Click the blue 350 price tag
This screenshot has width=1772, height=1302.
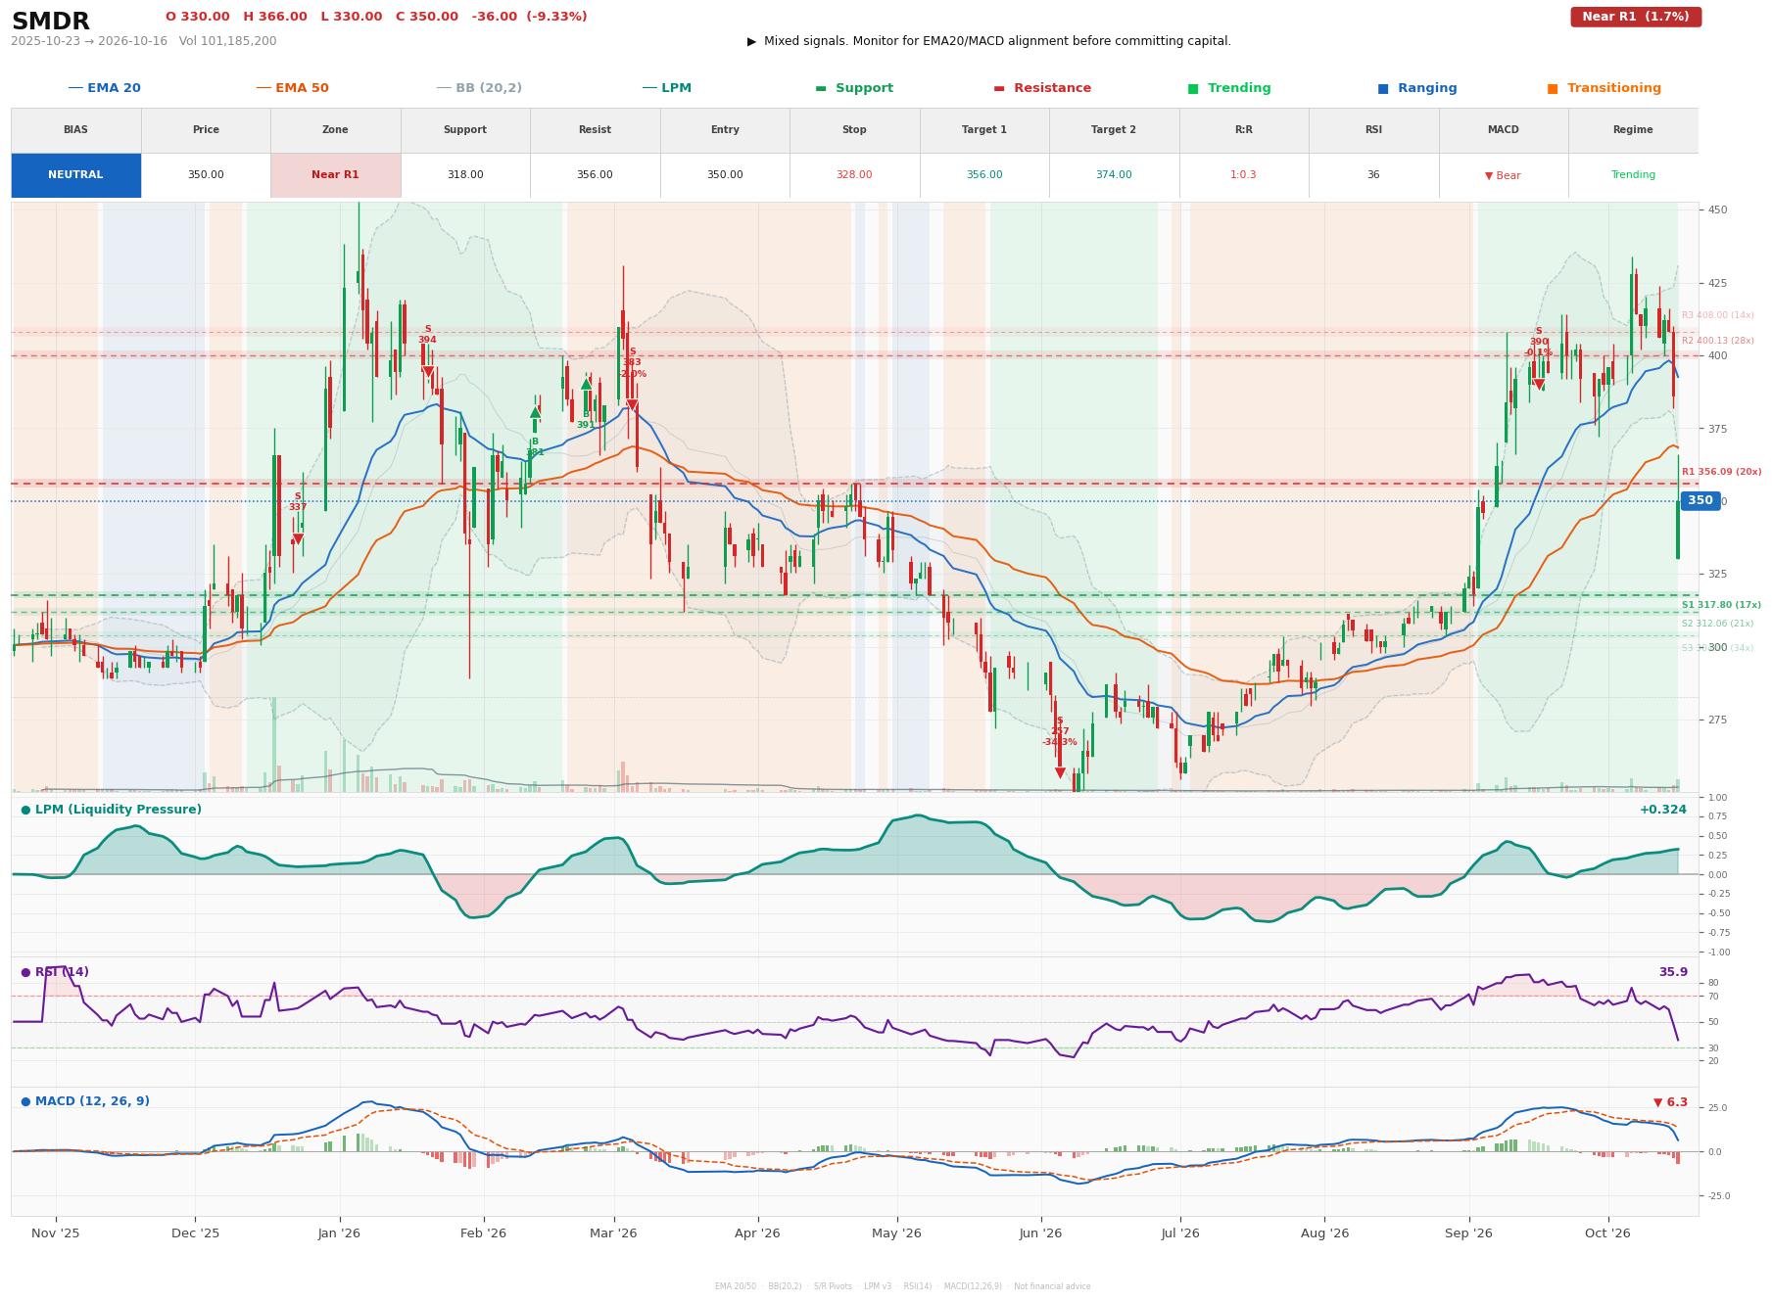(x=1700, y=501)
